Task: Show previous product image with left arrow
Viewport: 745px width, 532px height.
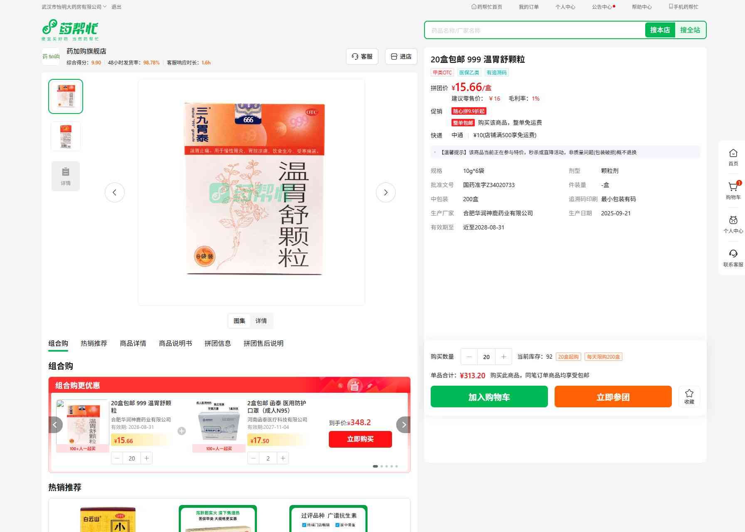Action: click(x=115, y=192)
